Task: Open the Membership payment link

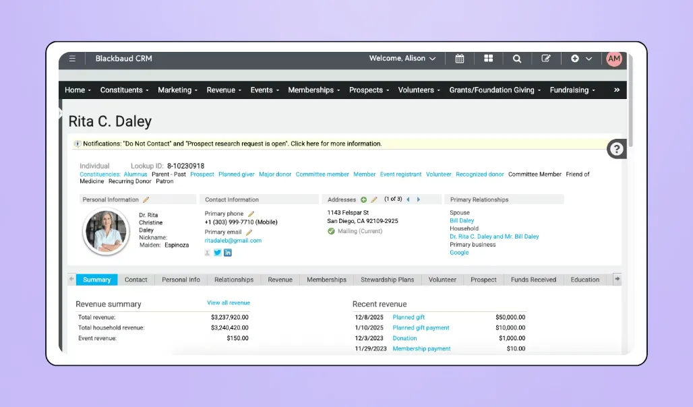Action: click(x=421, y=348)
